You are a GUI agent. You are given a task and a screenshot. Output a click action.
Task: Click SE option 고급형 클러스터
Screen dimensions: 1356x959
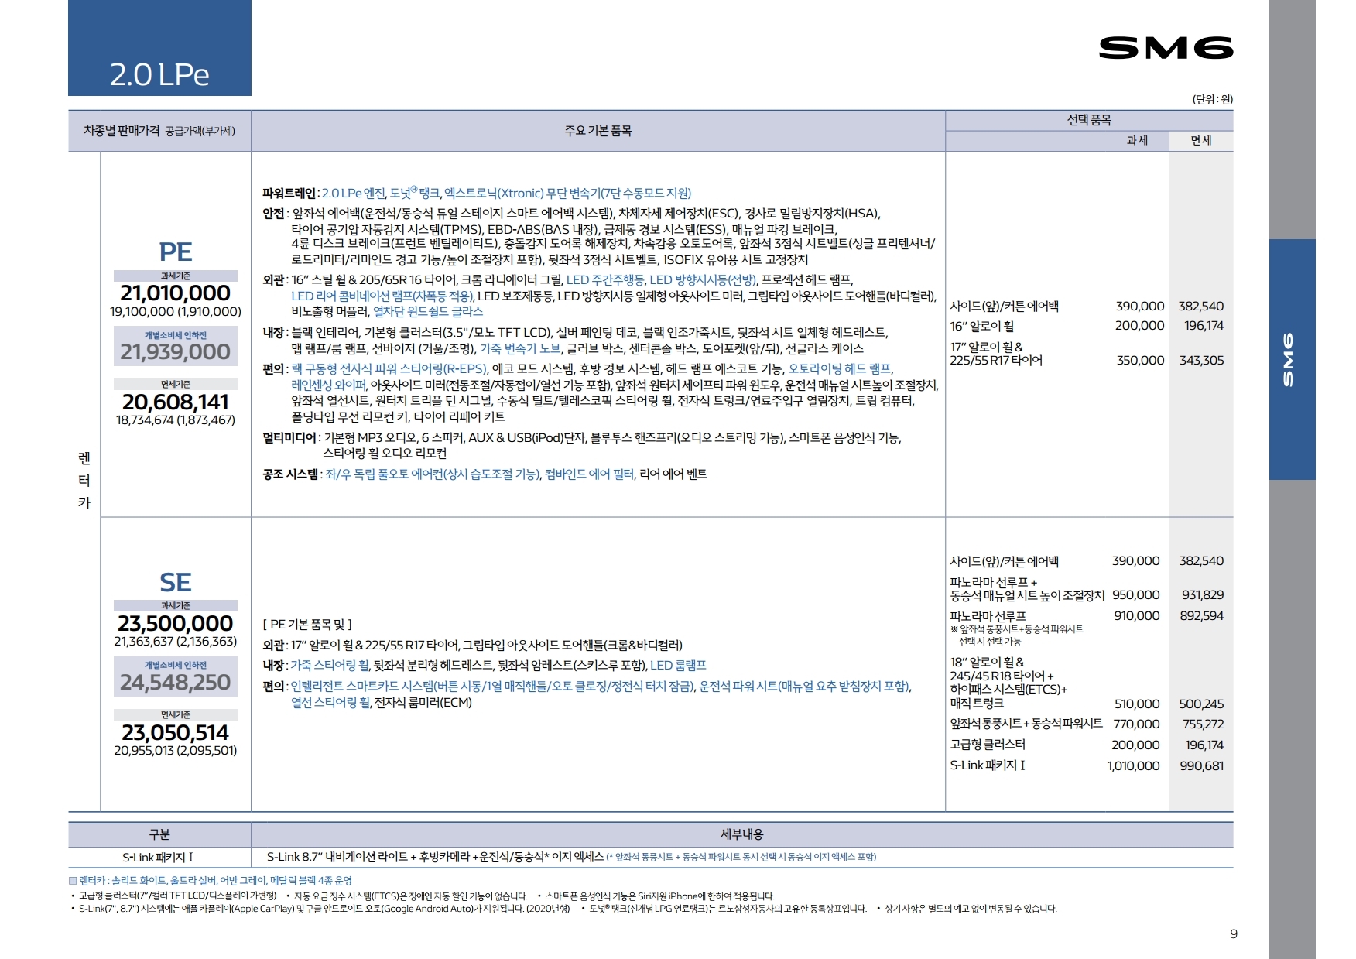pos(988,744)
